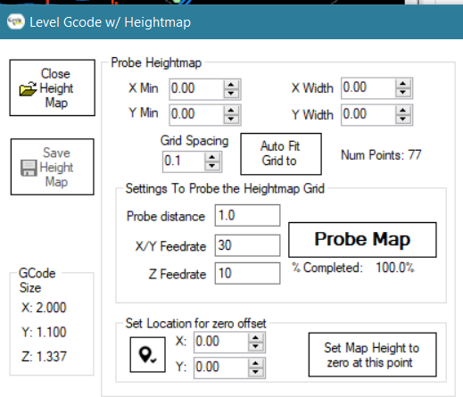Viewport: 463px width, 397px height.
Task: Click the Num Points: 77 text
Action: click(381, 155)
